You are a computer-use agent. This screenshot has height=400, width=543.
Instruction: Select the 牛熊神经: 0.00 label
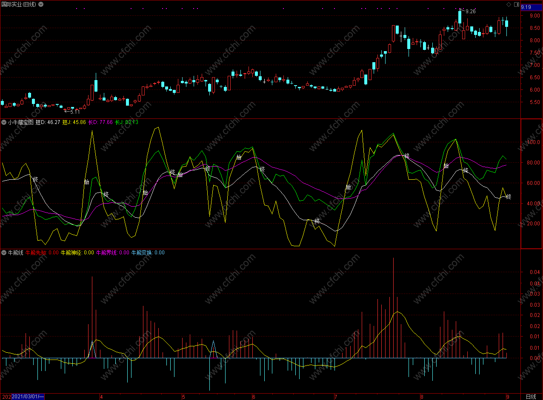point(77,253)
